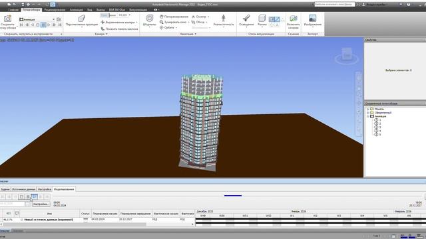
Task: Click the highlighted pause button in ribbon playback
Action: click(x=43, y=25)
